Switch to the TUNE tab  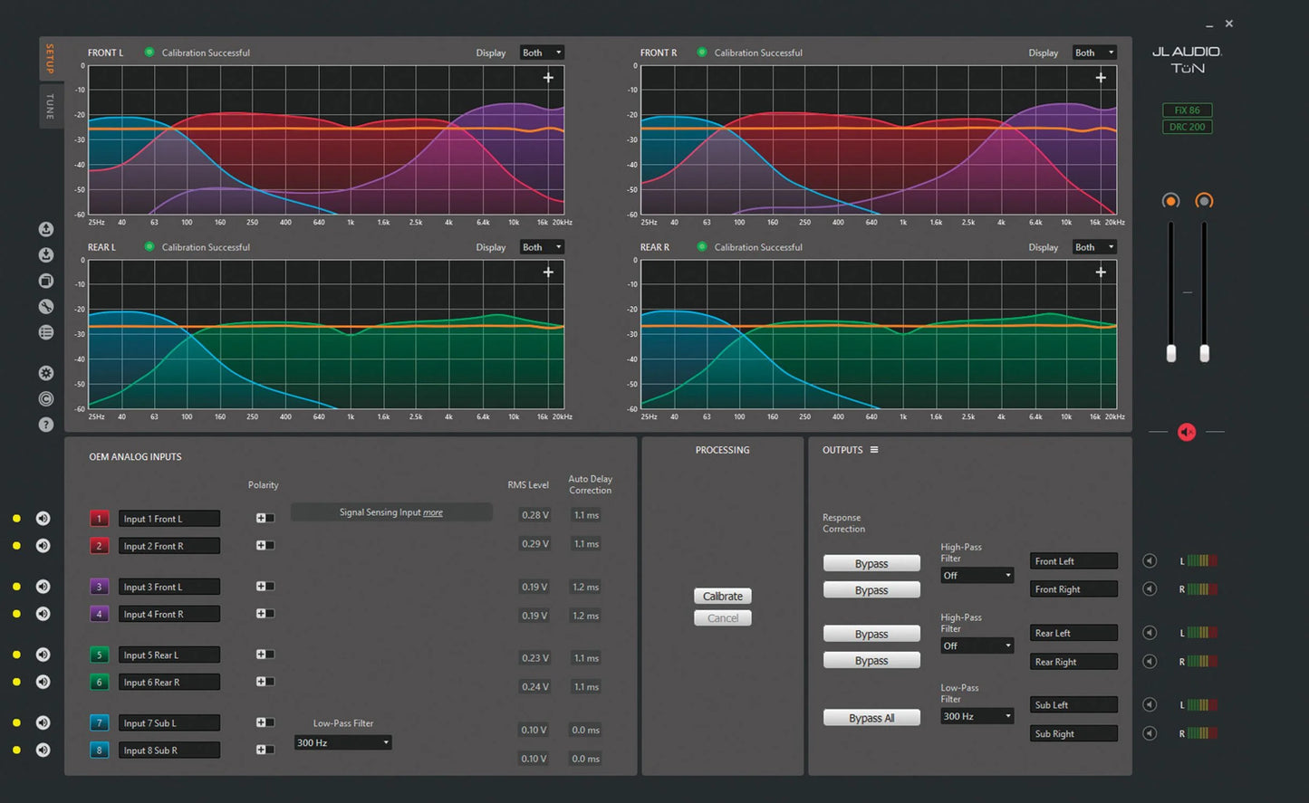click(x=51, y=106)
